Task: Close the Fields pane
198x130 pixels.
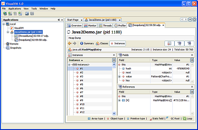Action: [192, 55]
